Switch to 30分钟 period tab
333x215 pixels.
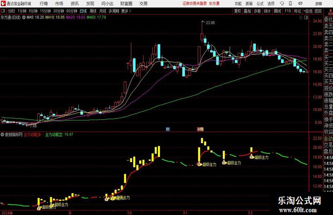click(58, 11)
